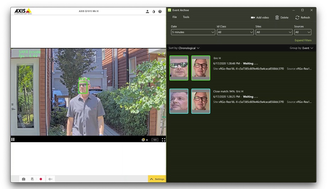Click the 6/17/2020 1:28:25 PM timestamp

click(226, 96)
